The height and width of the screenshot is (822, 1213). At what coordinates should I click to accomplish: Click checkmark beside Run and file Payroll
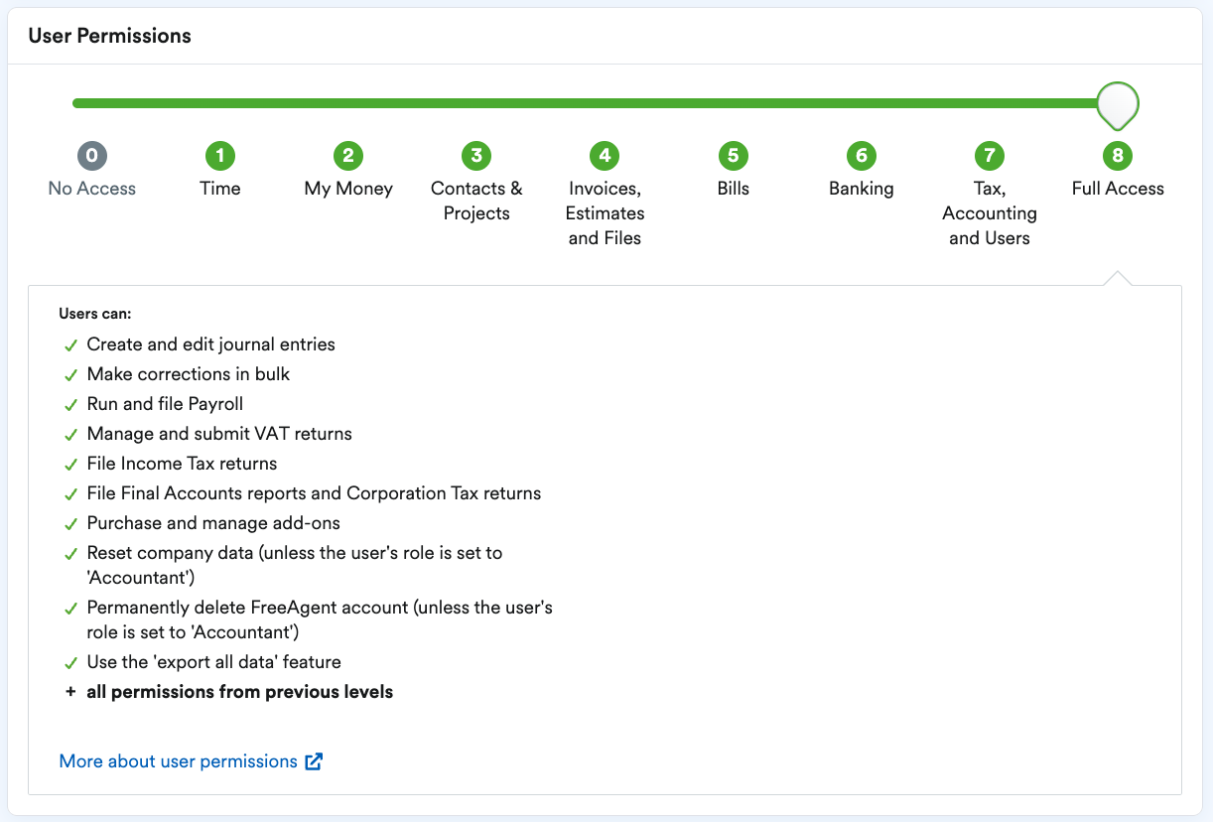(x=70, y=405)
